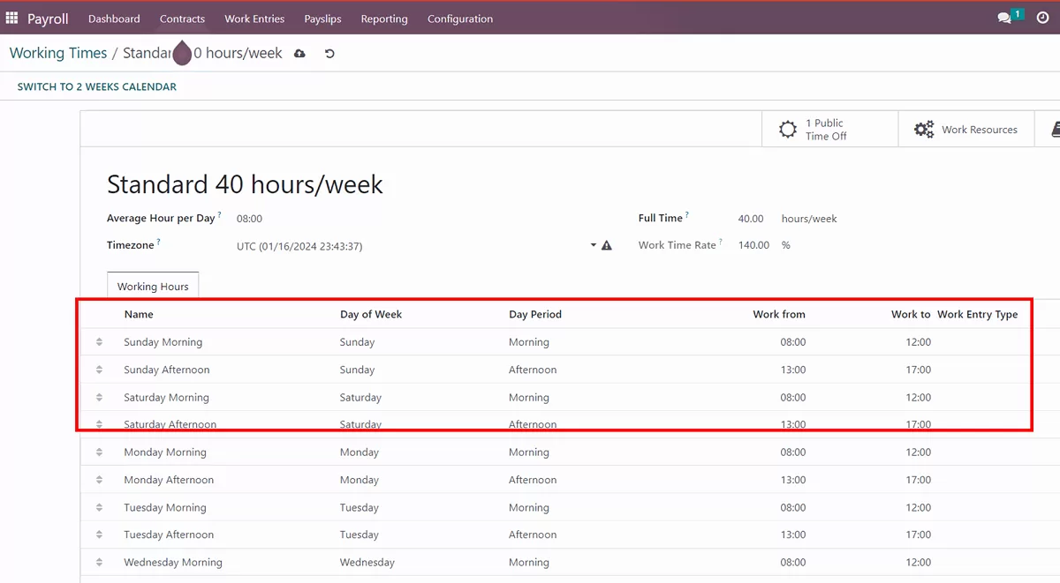Open the Dashboard menu
Screen dimensions: 1060x583
[x=114, y=19]
